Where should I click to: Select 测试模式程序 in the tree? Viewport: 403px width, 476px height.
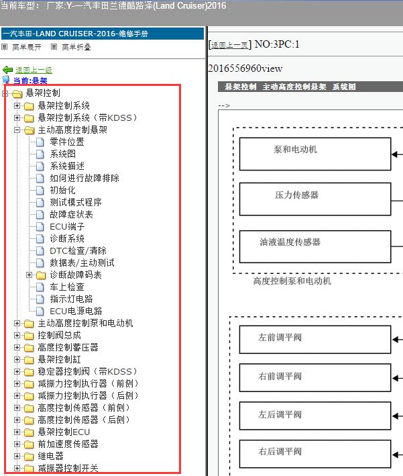pos(76,203)
